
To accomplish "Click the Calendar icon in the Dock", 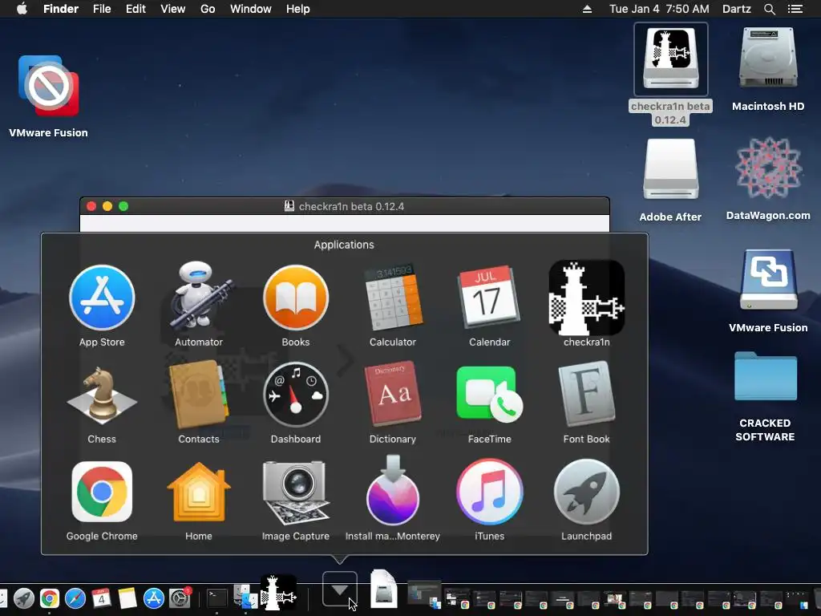I will pyautogui.click(x=101, y=598).
